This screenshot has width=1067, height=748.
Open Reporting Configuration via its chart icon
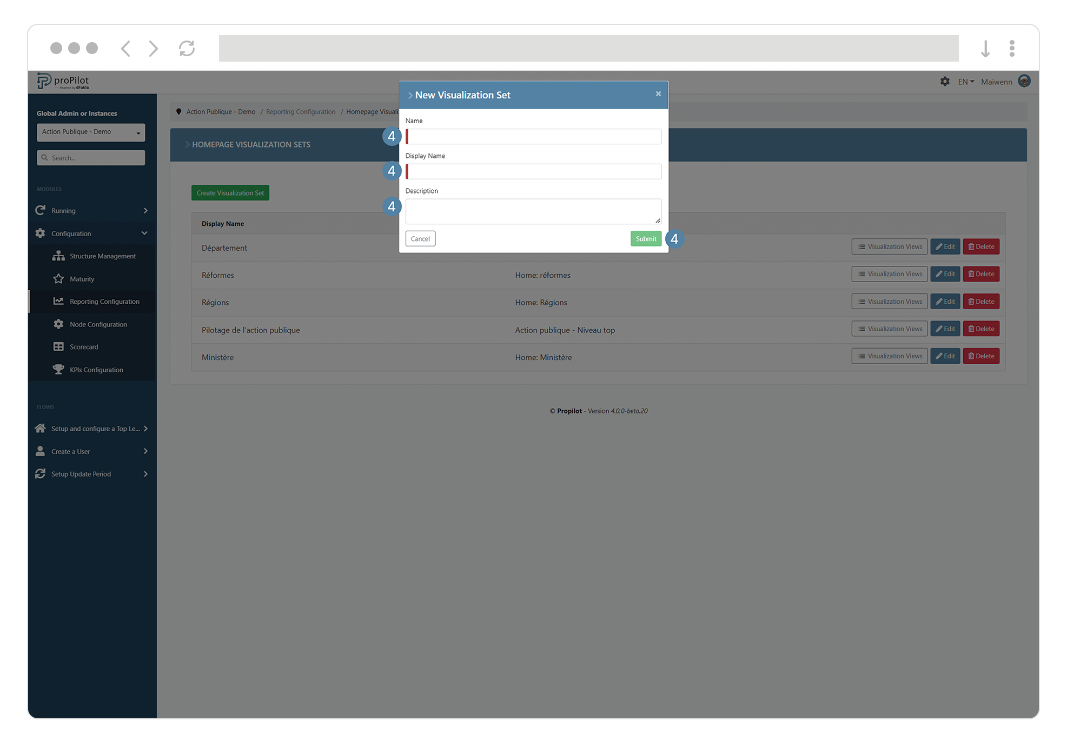pyautogui.click(x=59, y=301)
